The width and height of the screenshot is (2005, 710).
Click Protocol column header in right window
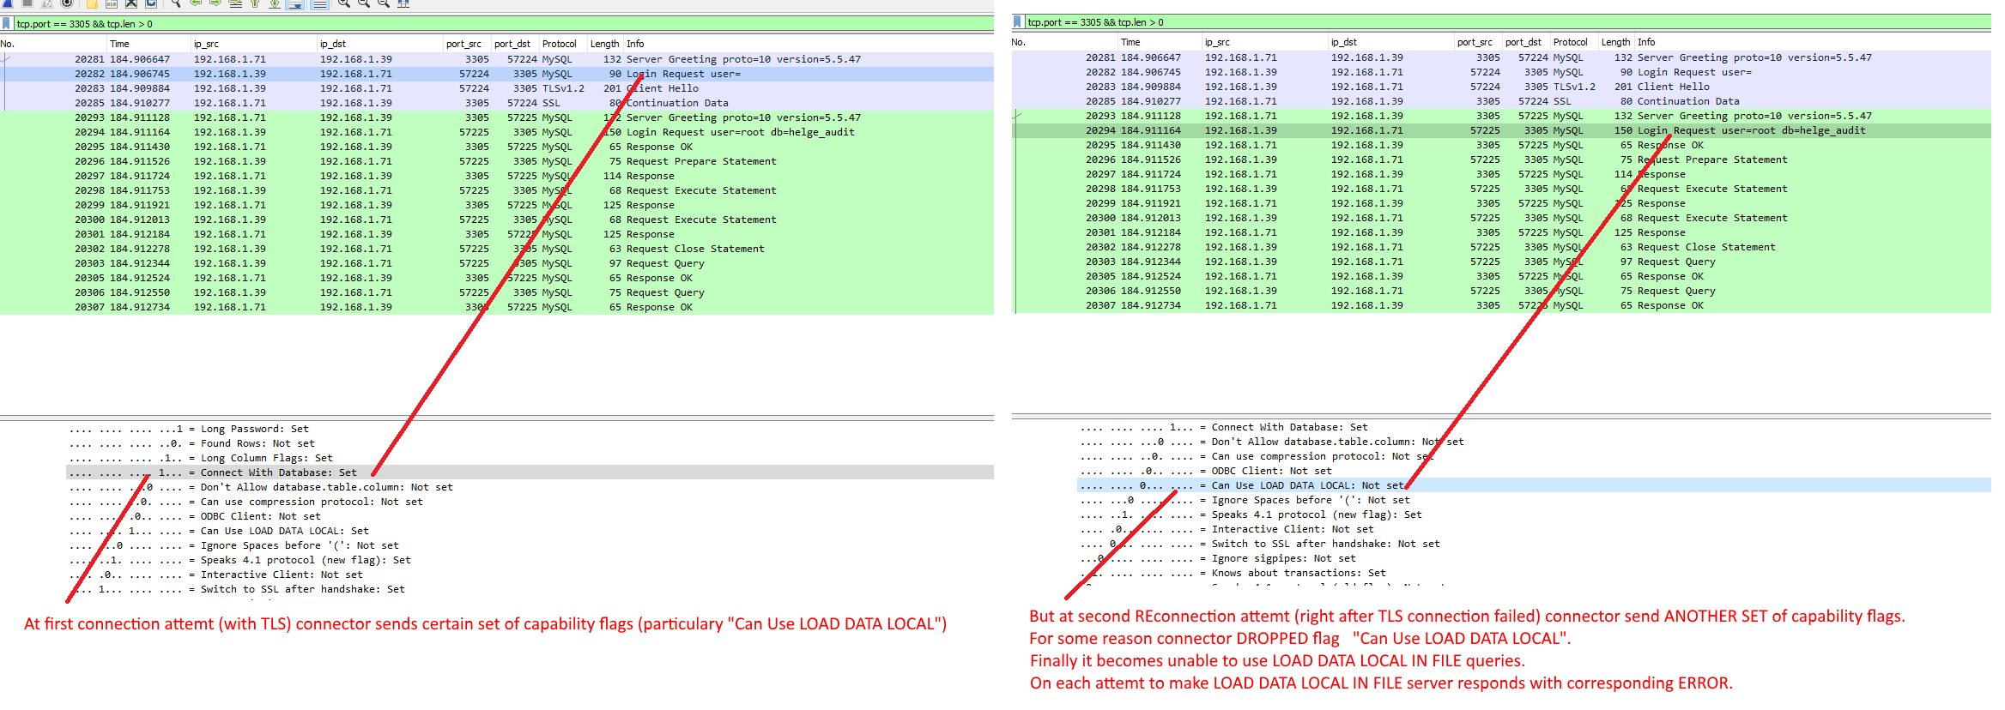tap(1570, 42)
